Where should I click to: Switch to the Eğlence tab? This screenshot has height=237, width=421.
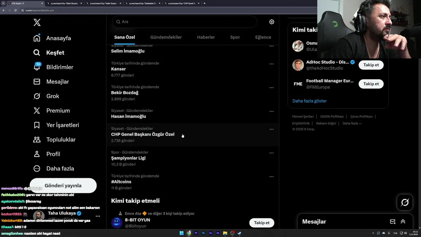coord(263,37)
